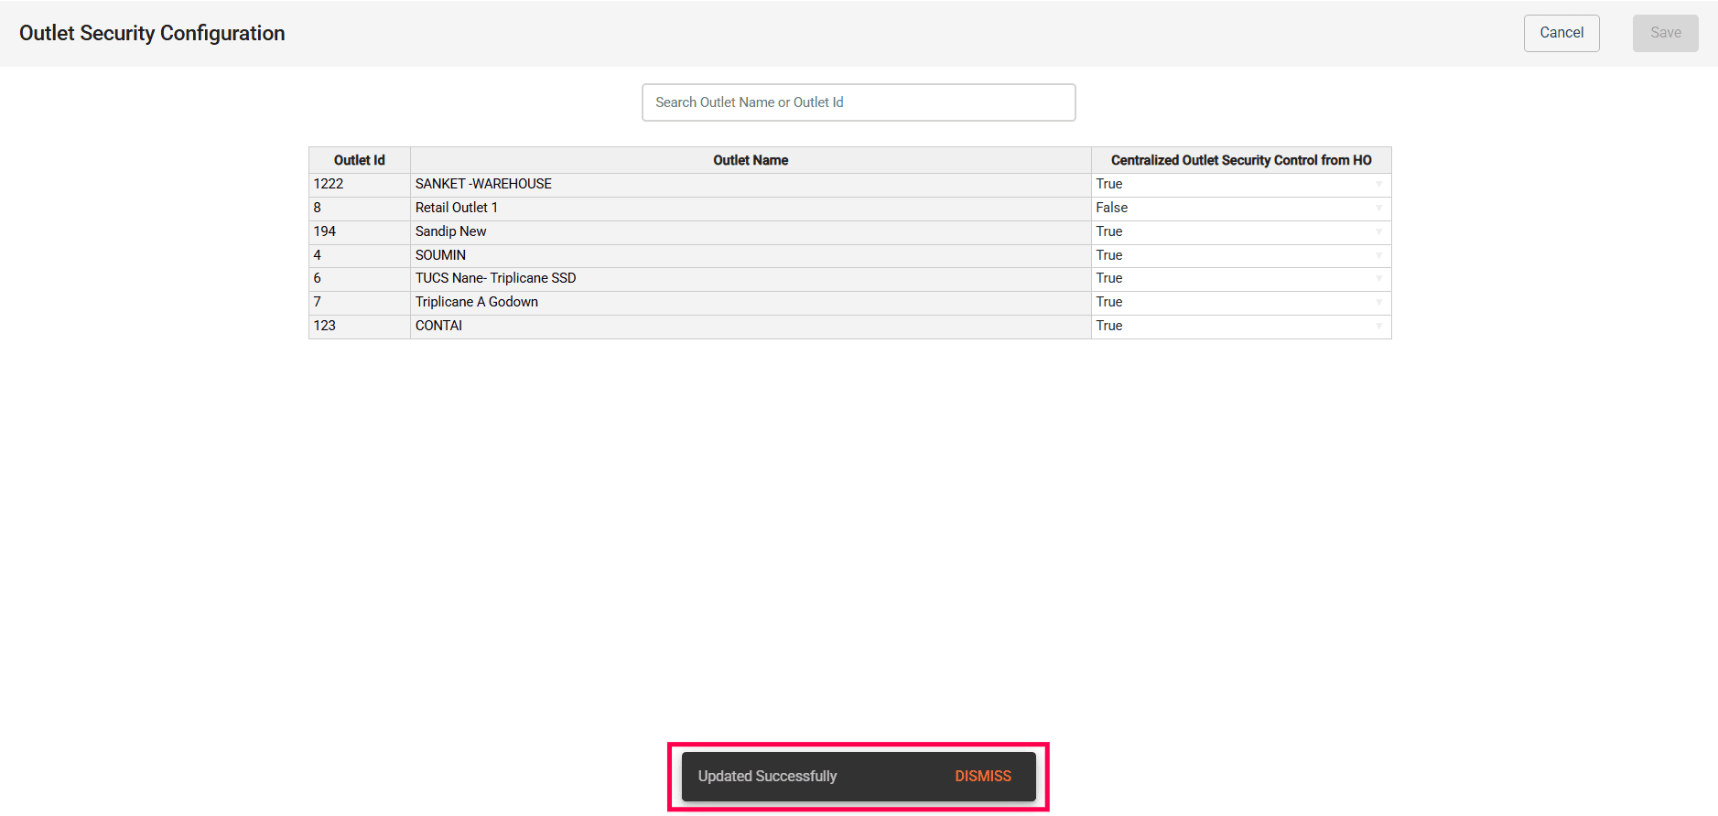This screenshot has width=1718, height=816.
Task: Click outlet id 194 cell
Action: pyautogui.click(x=325, y=232)
